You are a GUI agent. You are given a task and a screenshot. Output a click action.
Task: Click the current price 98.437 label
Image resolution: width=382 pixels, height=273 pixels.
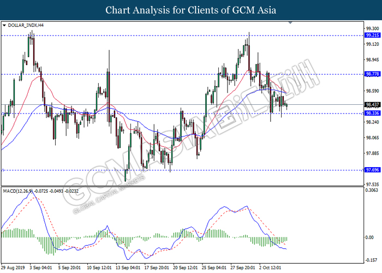point(373,105)
